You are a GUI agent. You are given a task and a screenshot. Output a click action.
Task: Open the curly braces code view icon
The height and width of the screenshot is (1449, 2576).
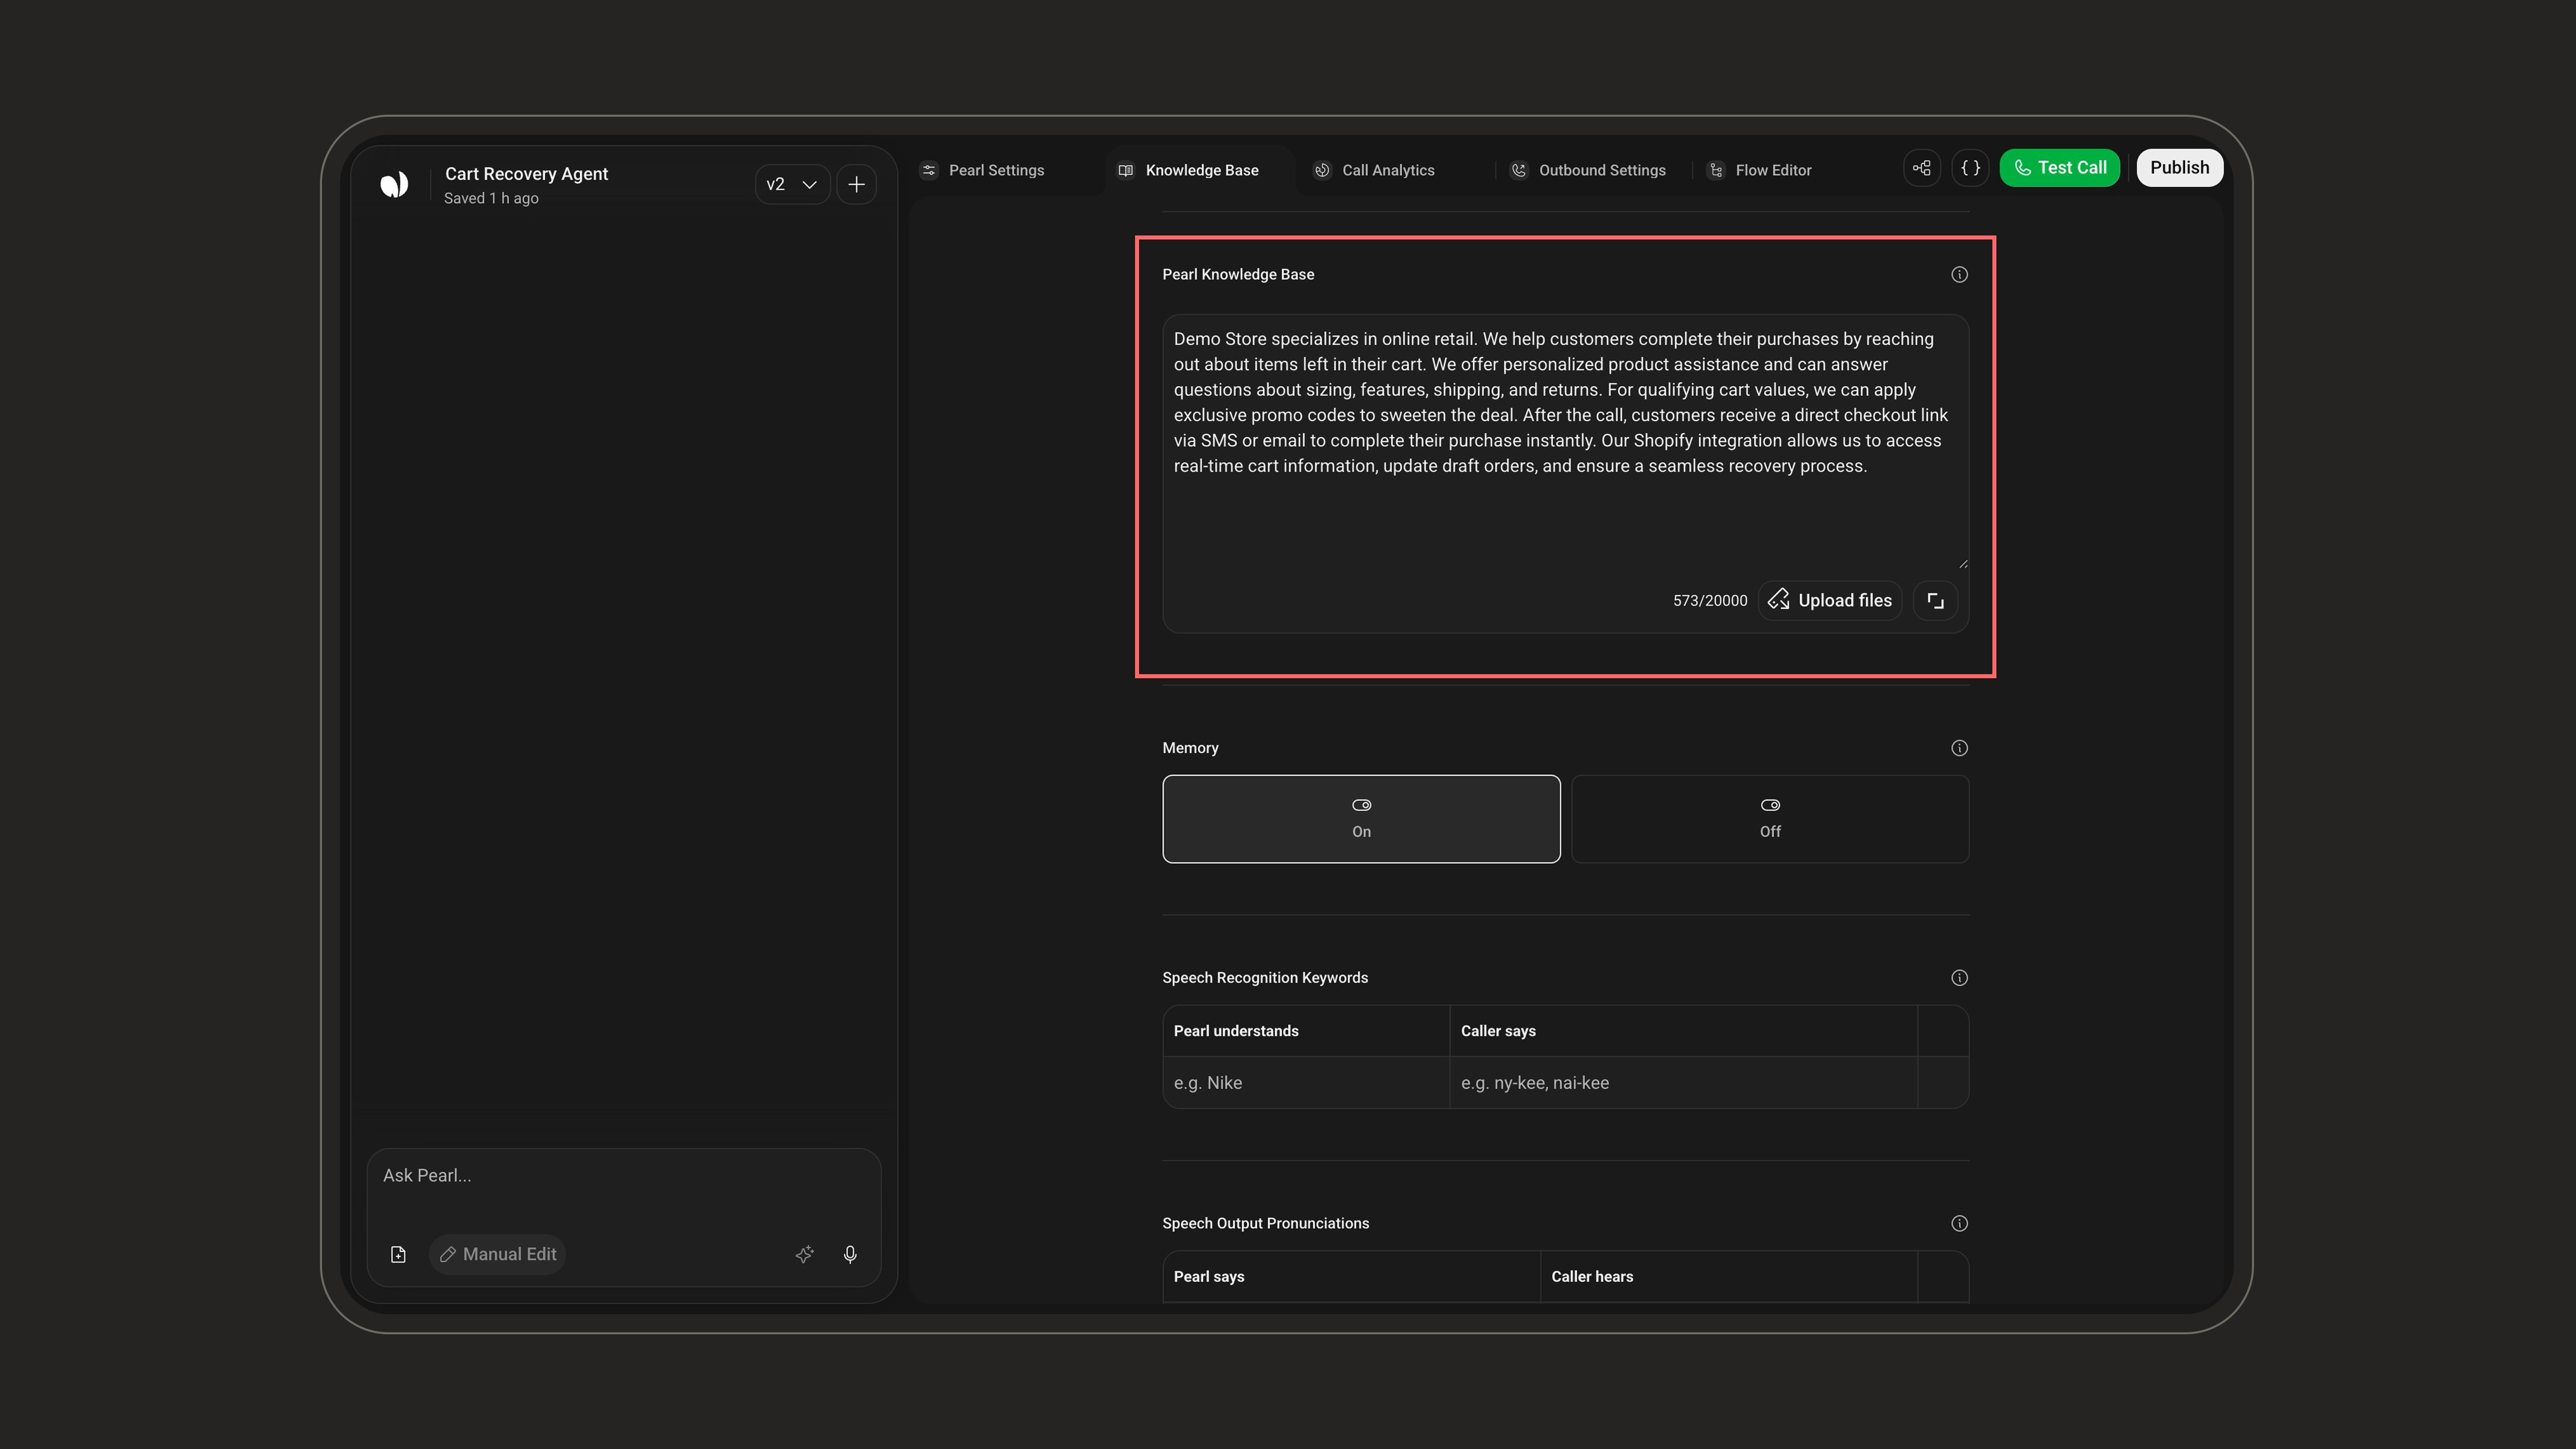tap(1971, 168)
